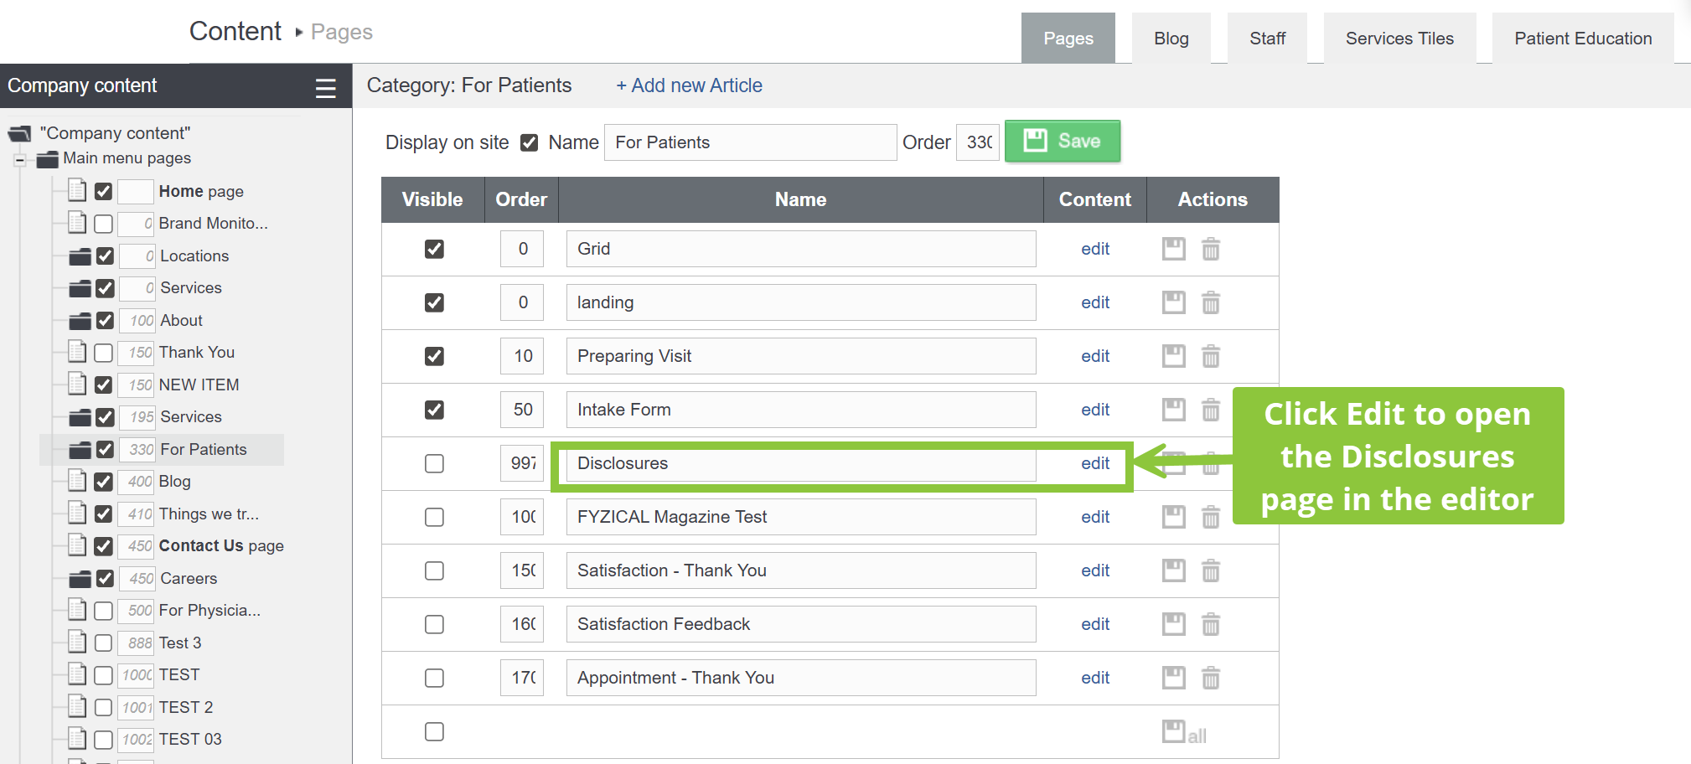The width and height of the screenshot is (1691, 764).
Task: Click the green Save button
Action: [x=1063, y=141]
